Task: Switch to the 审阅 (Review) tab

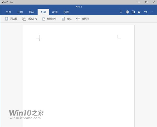Action: click(x=55, y=12)
